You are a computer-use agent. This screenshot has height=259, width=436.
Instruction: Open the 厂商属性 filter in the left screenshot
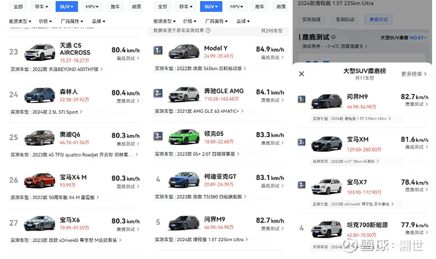click(72, 21)
